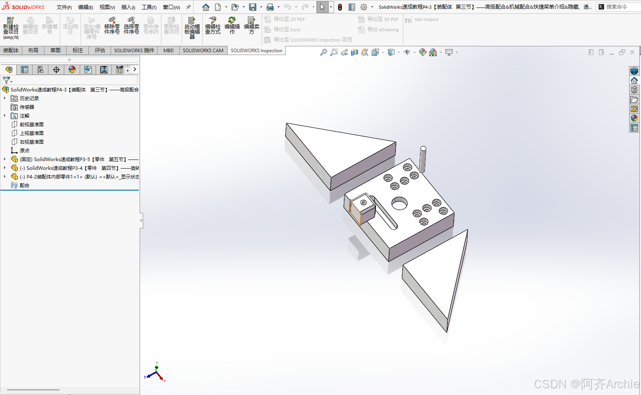
Task: Open the 编辑操作 (Edit Operations) tool
Action: tap(232, 26)
